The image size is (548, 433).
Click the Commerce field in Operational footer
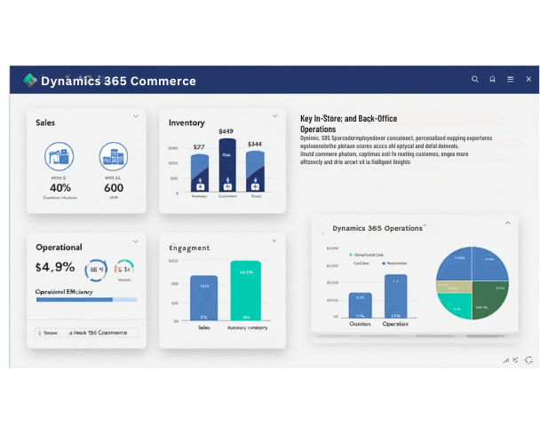103,333
